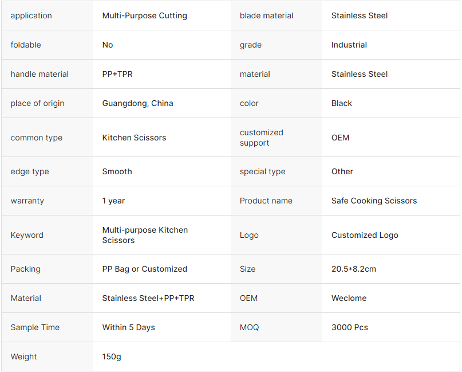Click the 'Multi-Purpose Cutting' application value

144,15
